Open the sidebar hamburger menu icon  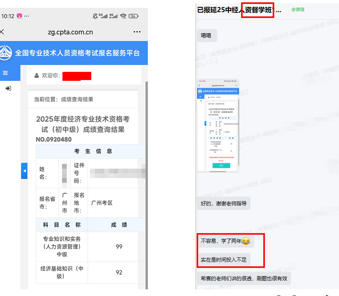click(5, 73)
